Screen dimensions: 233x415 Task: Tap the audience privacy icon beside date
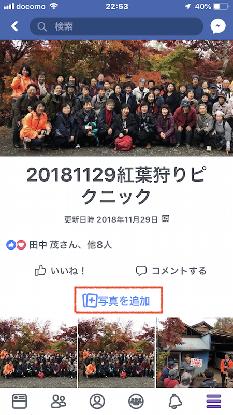pyautogui.click(x=165, y=218)
